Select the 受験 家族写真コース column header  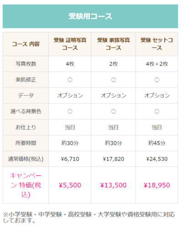pos(113,44)
